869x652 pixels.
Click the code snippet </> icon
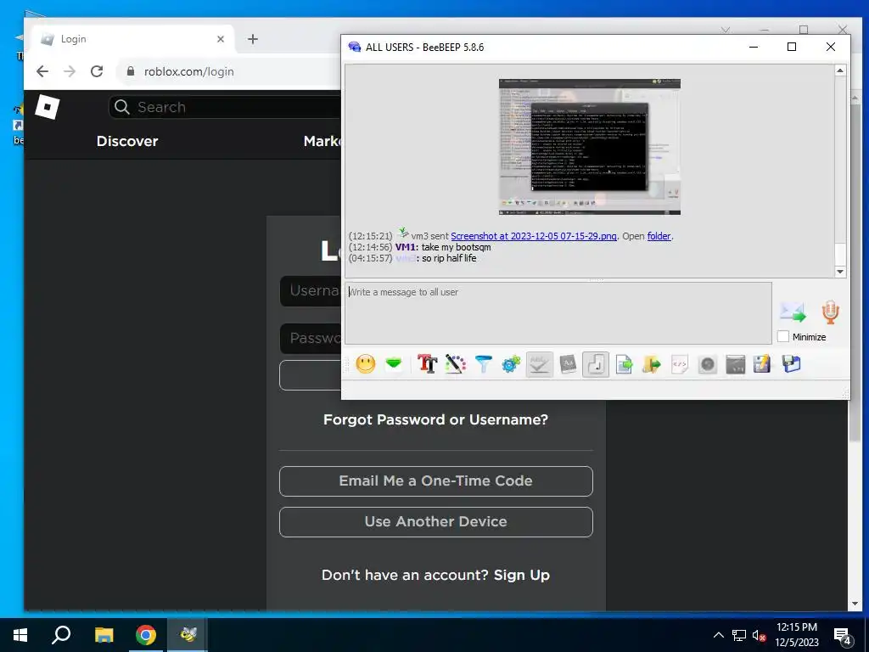pos(680,364)
